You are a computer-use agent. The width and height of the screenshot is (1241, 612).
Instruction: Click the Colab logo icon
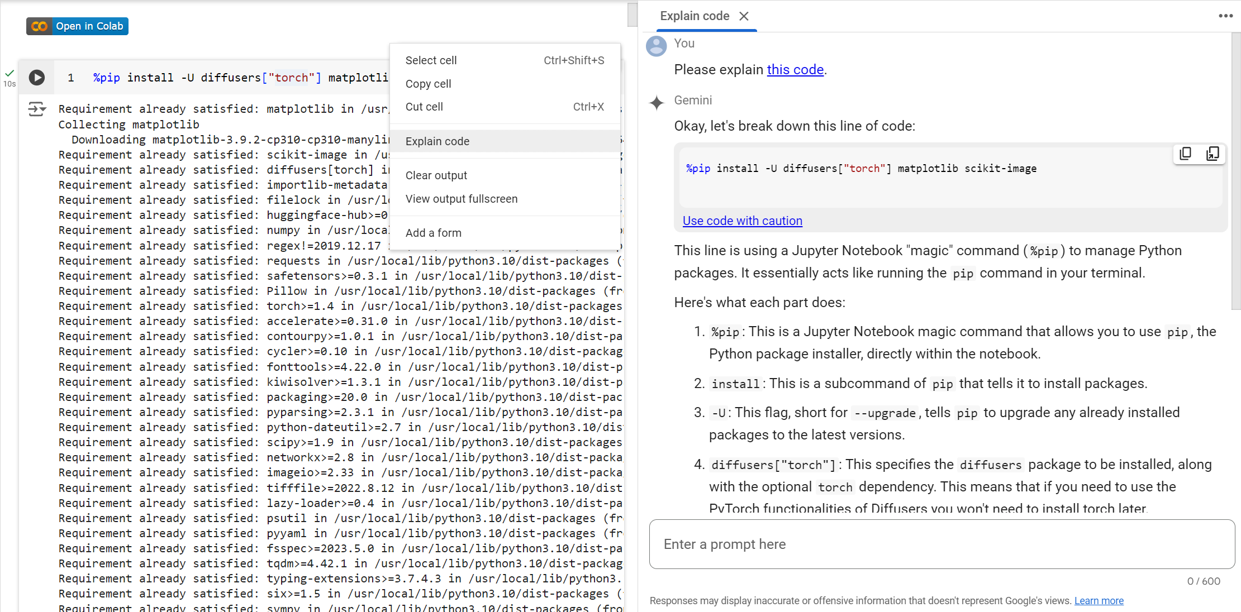pyautogui.click(x=39, y=26)
